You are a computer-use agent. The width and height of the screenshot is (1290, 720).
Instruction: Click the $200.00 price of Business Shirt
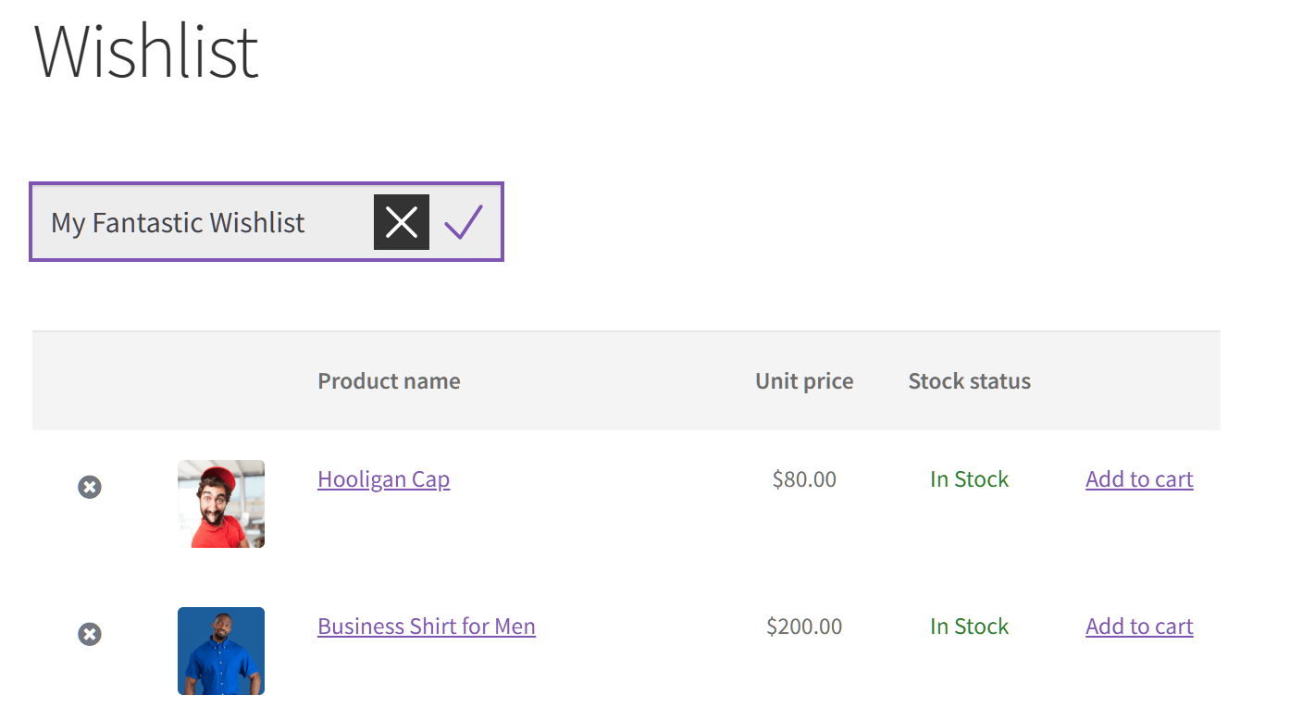point(804,627)
